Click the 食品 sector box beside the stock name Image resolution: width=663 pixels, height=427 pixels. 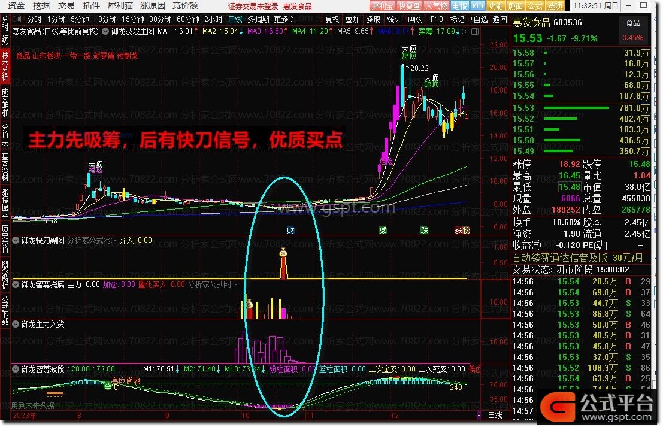point(632,30)
